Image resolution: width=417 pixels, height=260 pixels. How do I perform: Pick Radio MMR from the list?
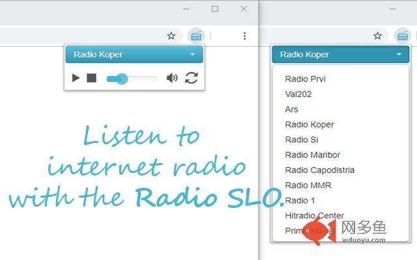pos(308,185)
